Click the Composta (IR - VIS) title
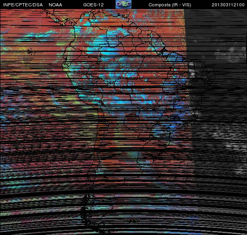Screen dimensions: 247x235 pos(170,5)
